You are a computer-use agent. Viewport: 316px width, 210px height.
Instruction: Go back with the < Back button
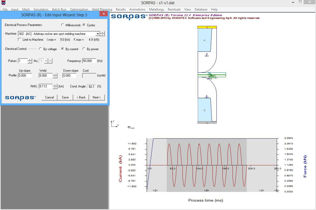coord(81,97)
